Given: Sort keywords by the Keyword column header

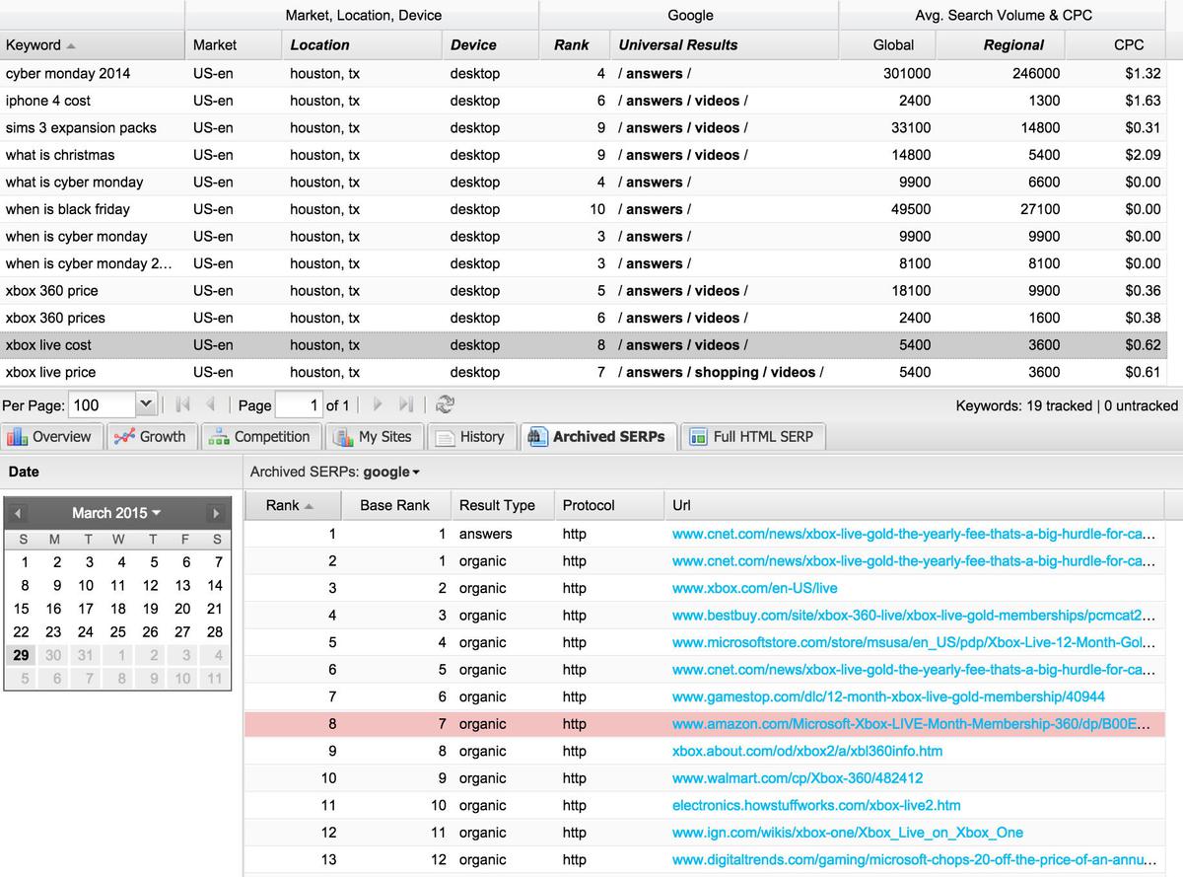Looking at the screenshot, I should (x=39, y=45).
